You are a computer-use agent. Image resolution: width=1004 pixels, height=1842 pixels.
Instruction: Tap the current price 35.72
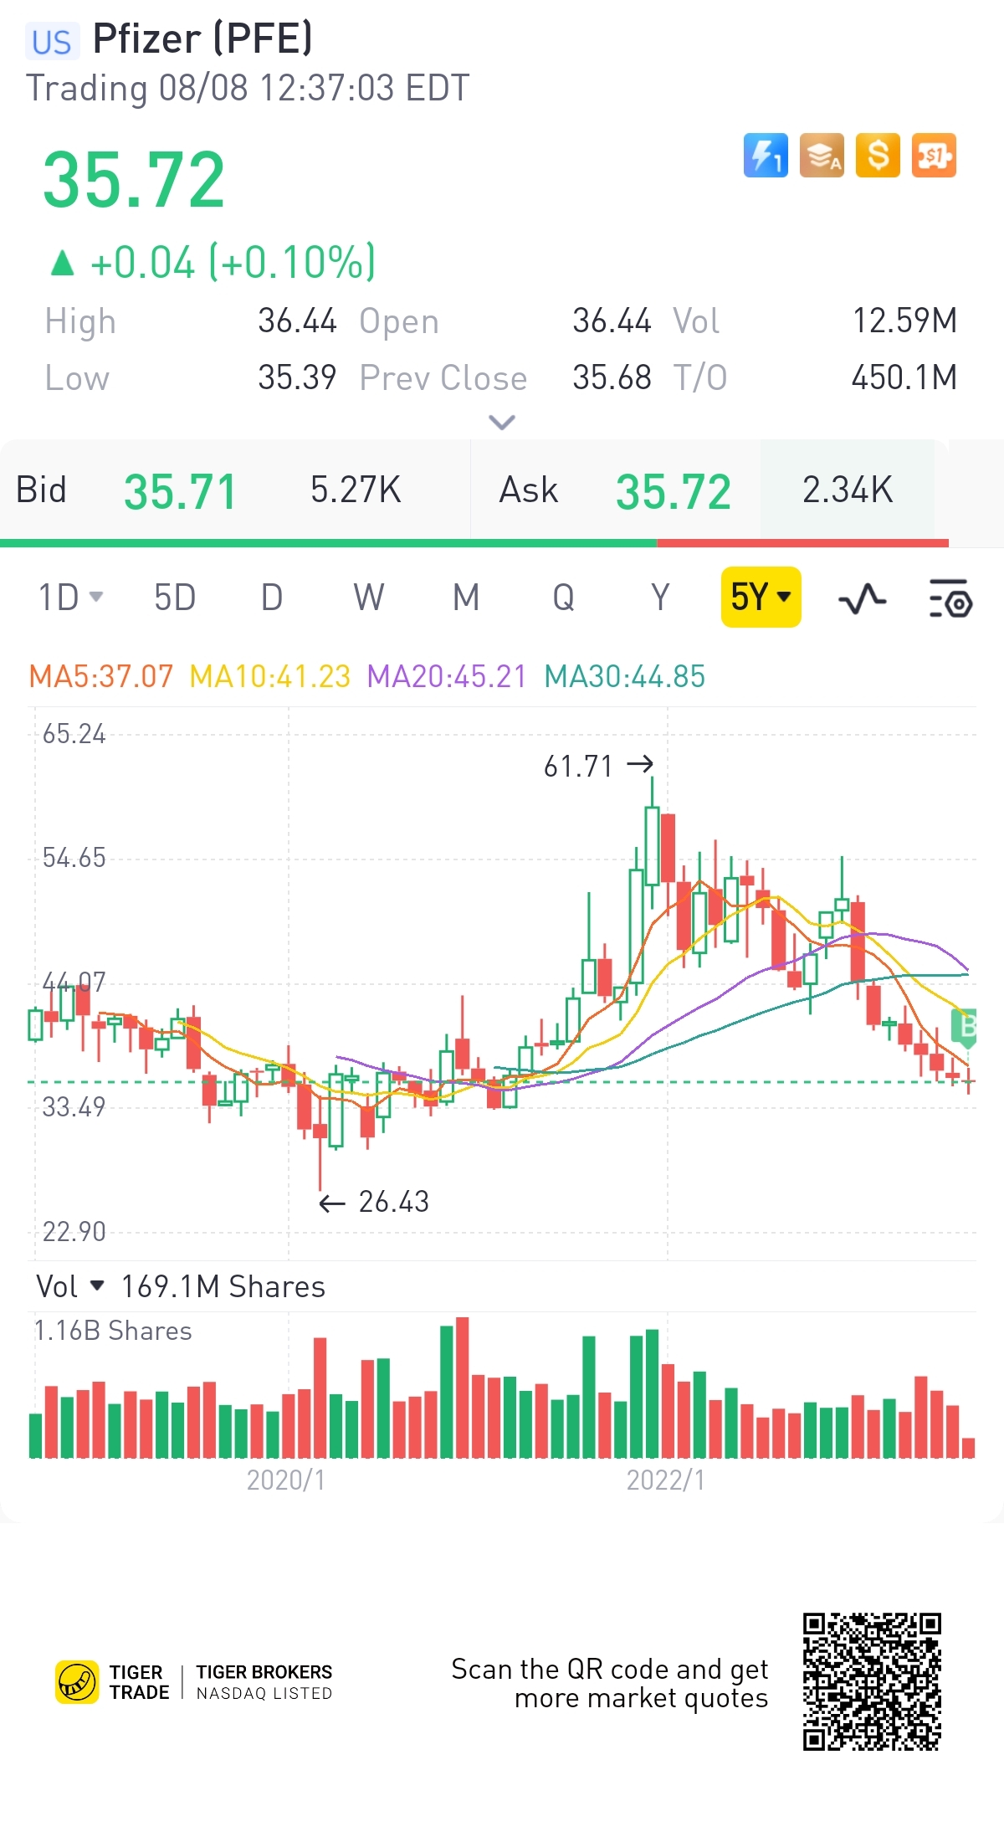coord(134,180)
